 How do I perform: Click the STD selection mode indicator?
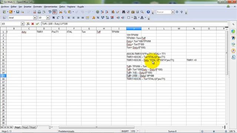coord(133,132)
